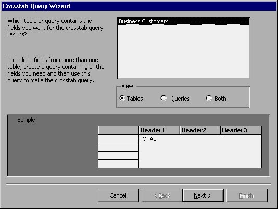This screenshot has width=278, height=209.
Task: Click the TOTAL cell in sample grid
Action: tap(147, 139)
